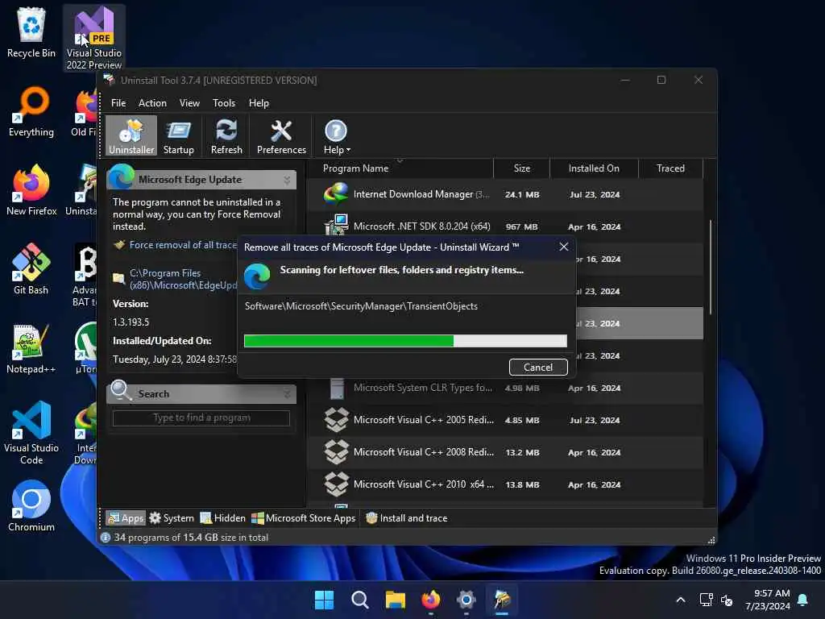Open the Help menu in the menu bar
Viewport: 825px width, 619px height.
pyautogui.click(x=259, y=103)
